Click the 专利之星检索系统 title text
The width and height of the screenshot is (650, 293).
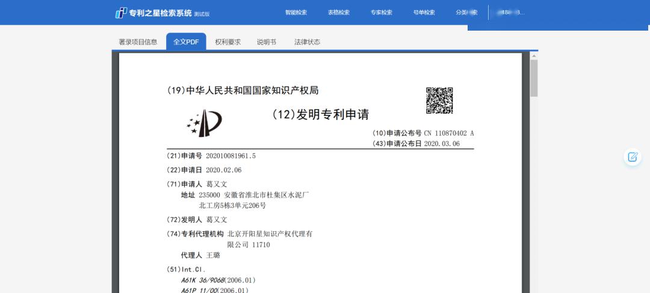point(161,13)
